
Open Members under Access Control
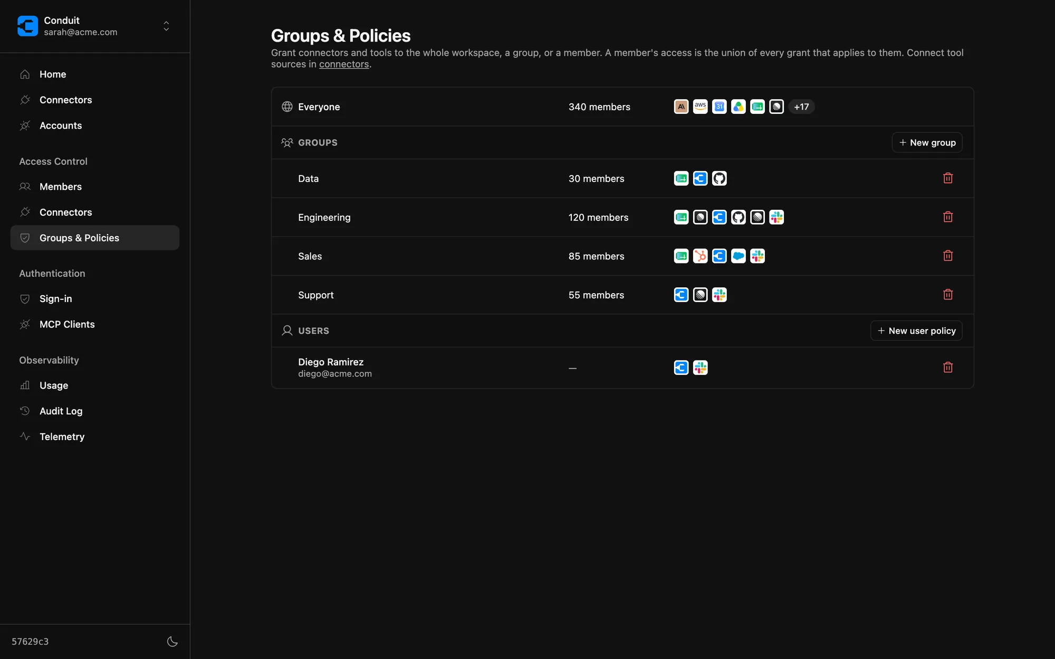95,187
